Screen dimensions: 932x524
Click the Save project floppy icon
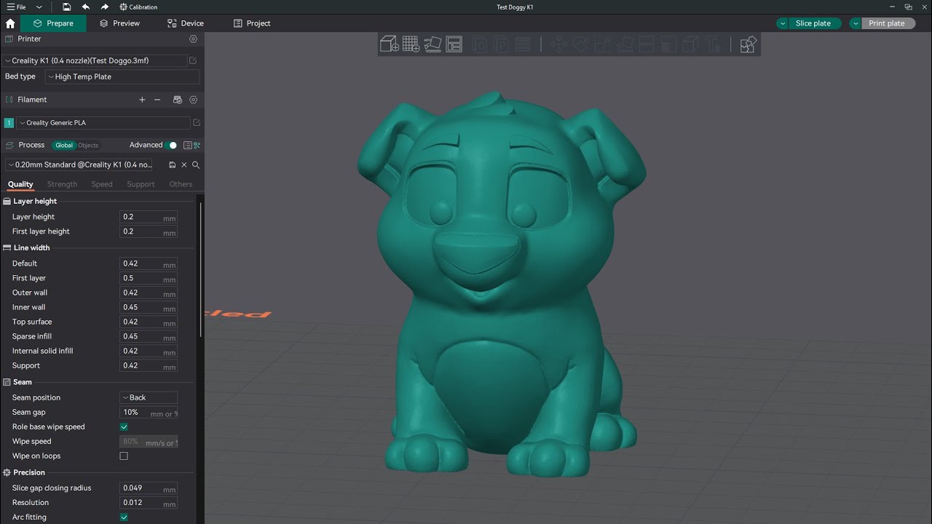coord(67,7)
